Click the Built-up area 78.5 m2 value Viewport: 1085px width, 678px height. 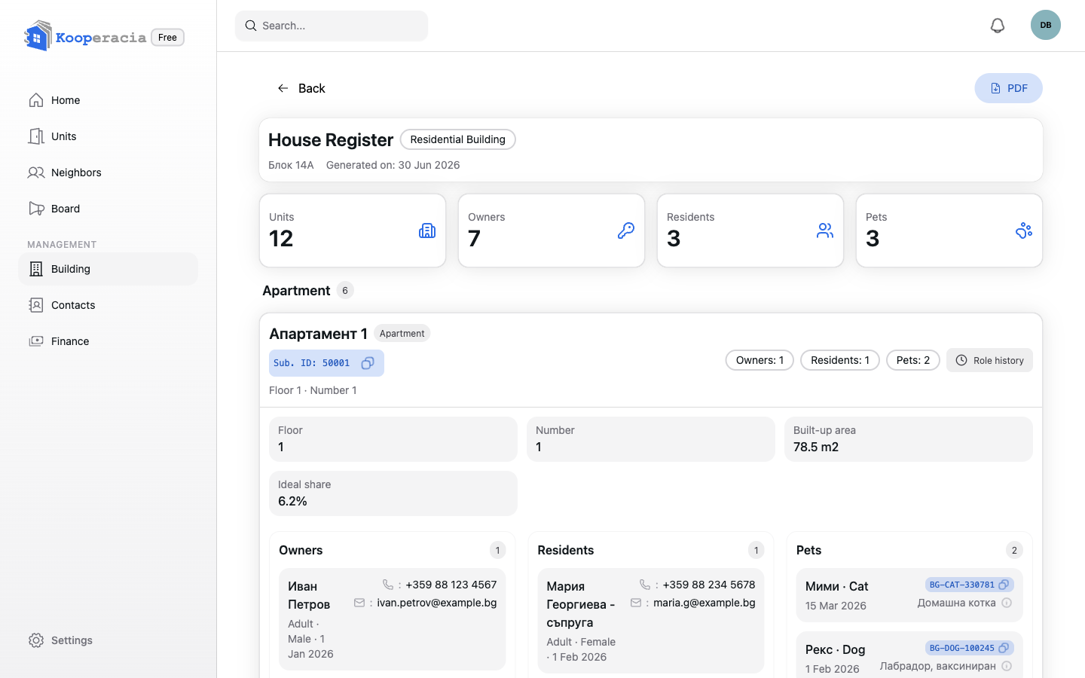[816, 447]
